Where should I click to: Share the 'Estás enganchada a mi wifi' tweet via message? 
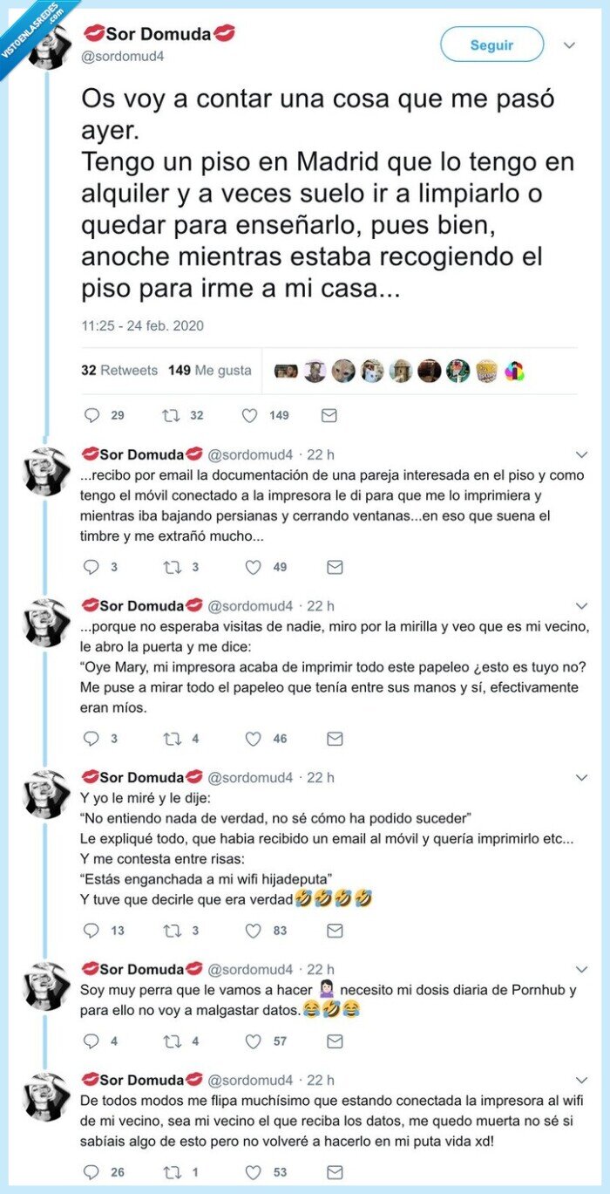(x=333, y=931)
